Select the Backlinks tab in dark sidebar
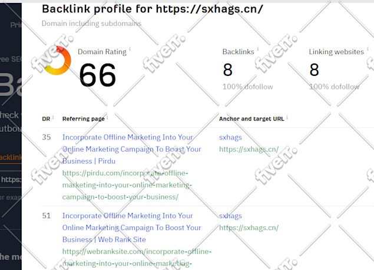Image resolution: width=374 pixels, height=270 pixels. tap(11, 157)
